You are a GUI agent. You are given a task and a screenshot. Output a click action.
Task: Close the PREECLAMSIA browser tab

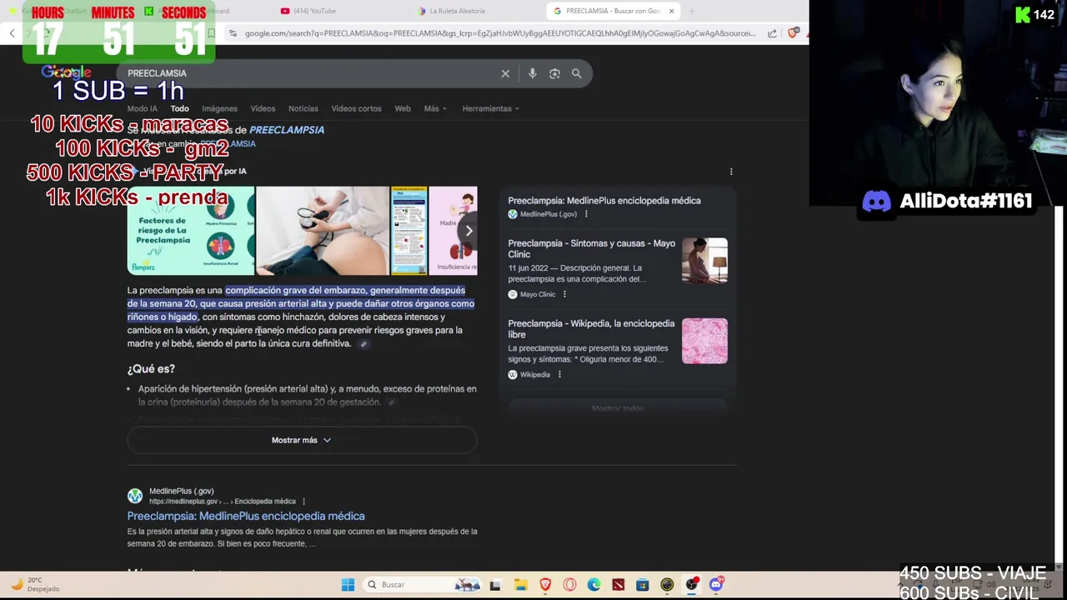click(x=671, y=11)
